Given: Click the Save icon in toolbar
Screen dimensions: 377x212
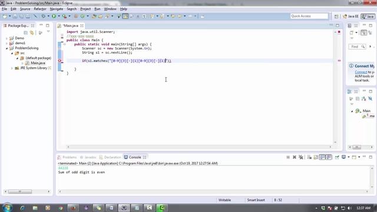Looking at the screenshot, I should tap(15, 16).
